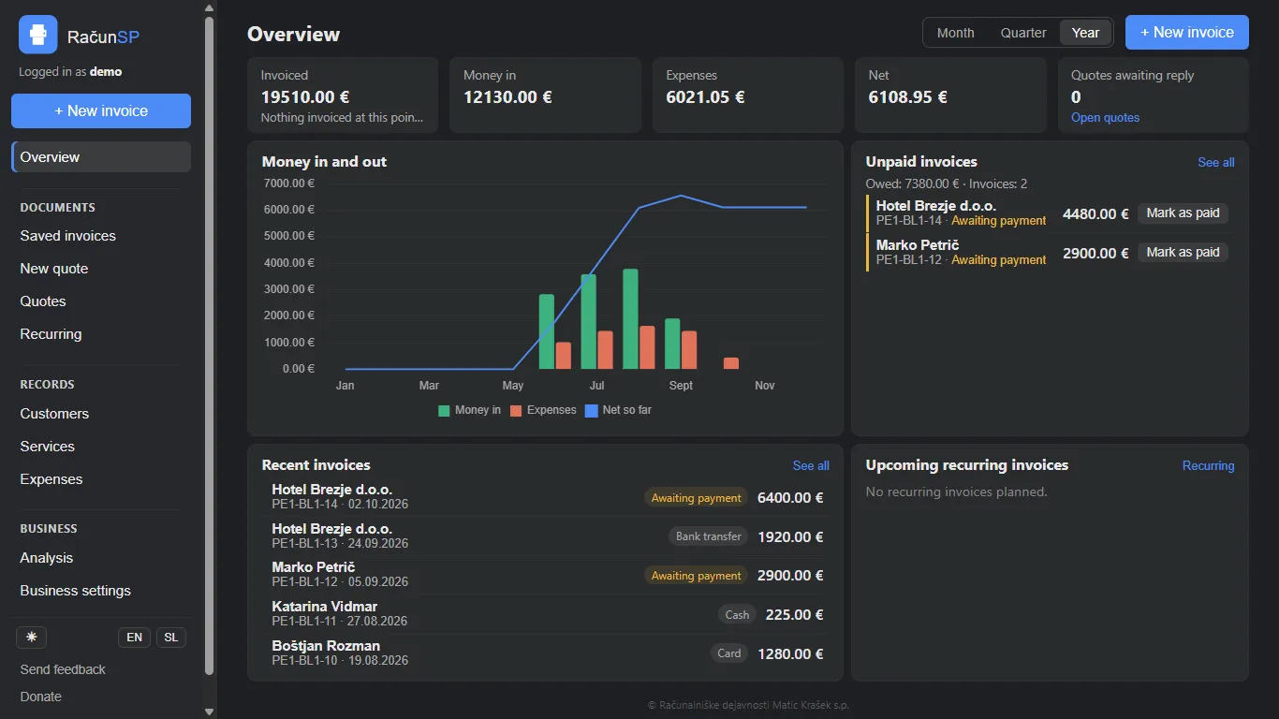This screenshot has height=719, width=1279.
Task: Click the sidebar scrollbar down arrow
Action: pyautogui.click(x=210, y=712)
